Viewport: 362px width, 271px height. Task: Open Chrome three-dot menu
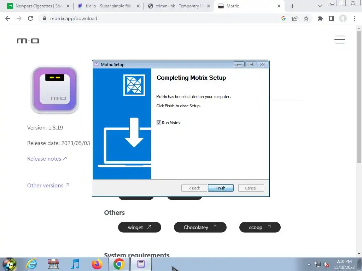[x=354, y=18]
